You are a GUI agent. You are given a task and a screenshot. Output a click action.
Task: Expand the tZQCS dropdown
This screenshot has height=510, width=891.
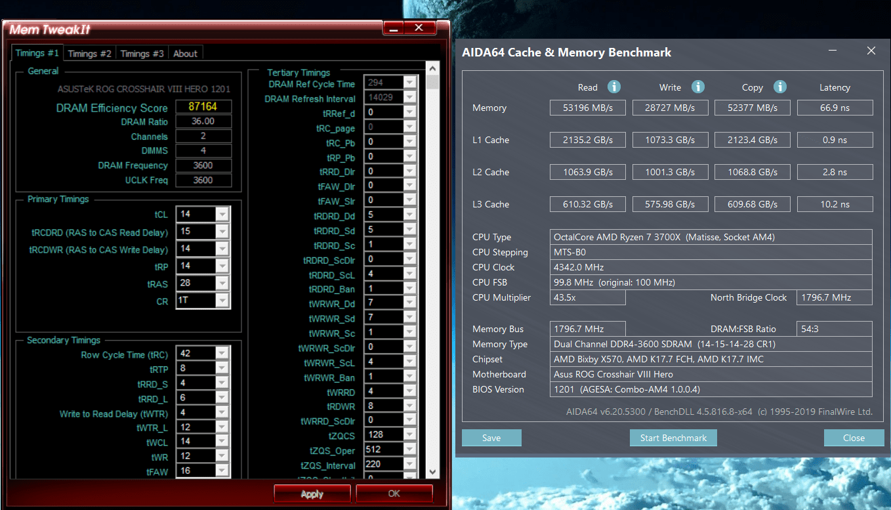click(x=410, y=435)
